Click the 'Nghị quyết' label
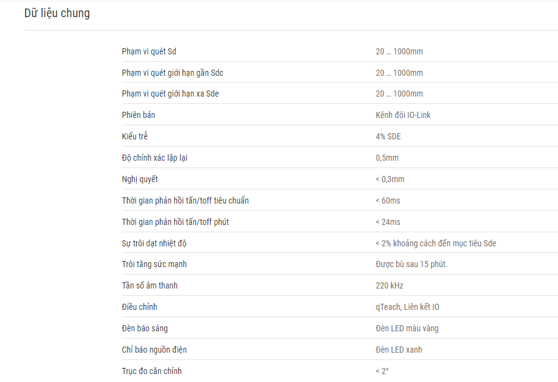The height and width of the screenshot is (382, 558). click(139, 179)
